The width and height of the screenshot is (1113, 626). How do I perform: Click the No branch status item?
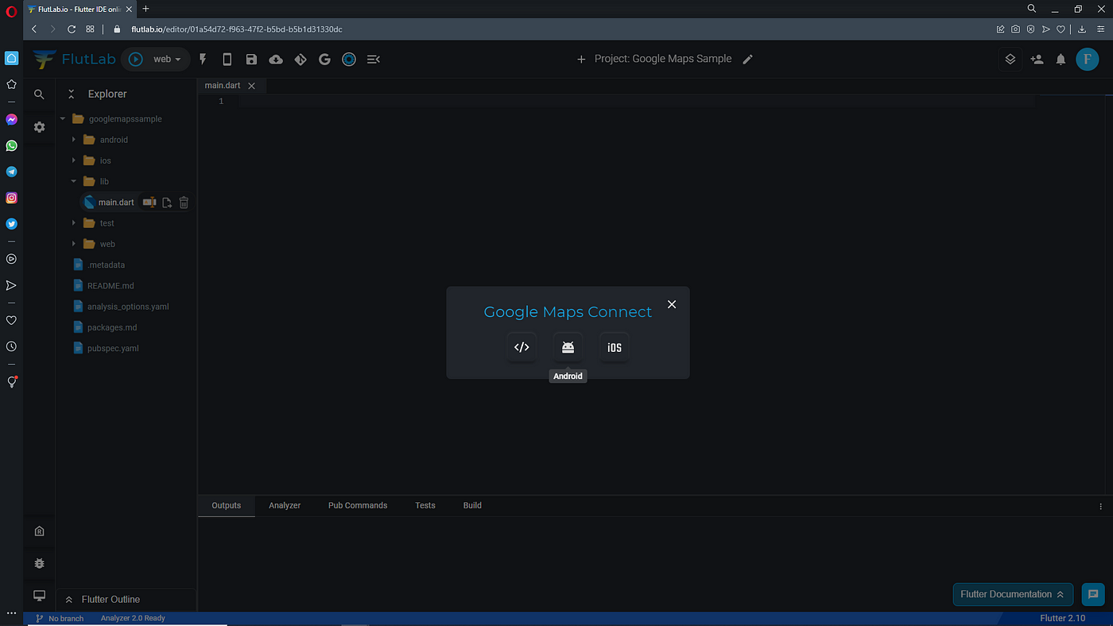[60, 618]
